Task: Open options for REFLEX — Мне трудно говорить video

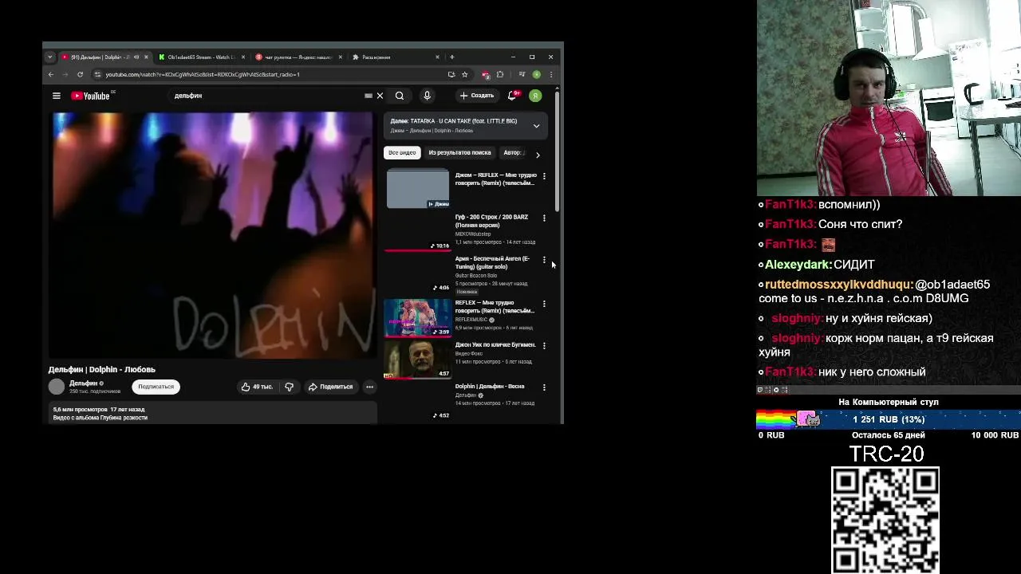Action: [544, 304]
